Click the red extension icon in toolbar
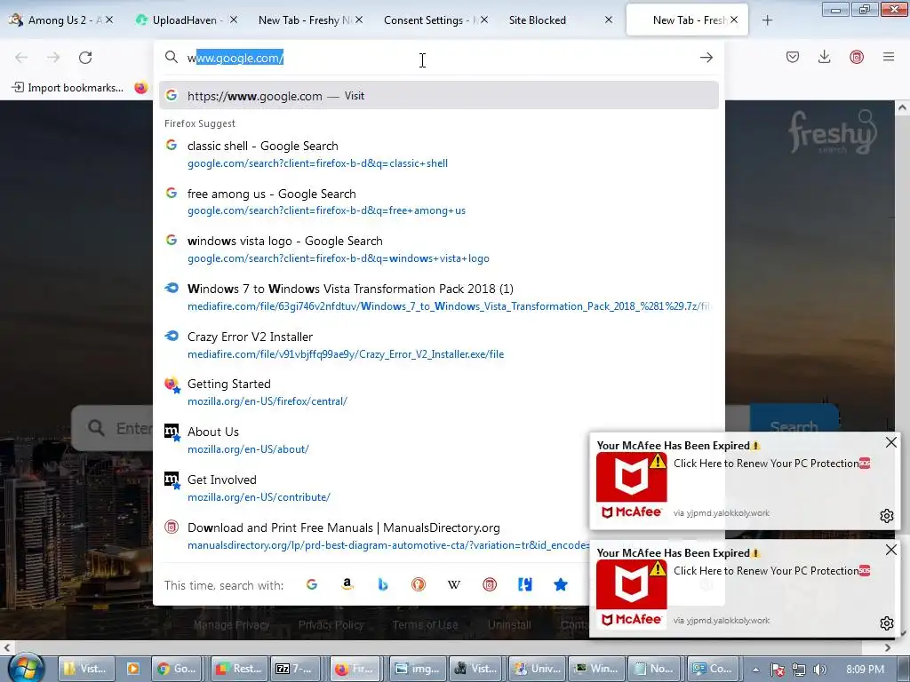 coord(856,57)
